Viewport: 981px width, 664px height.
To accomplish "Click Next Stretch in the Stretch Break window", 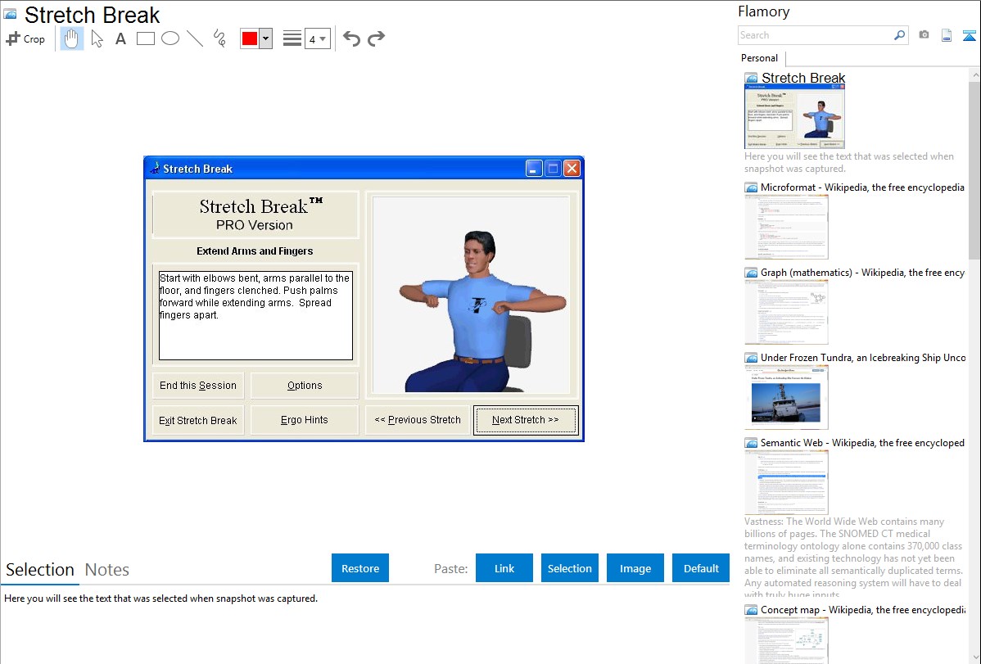I will coord(526,420).
